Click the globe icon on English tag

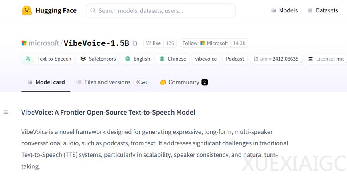click(x=128, y=59)
